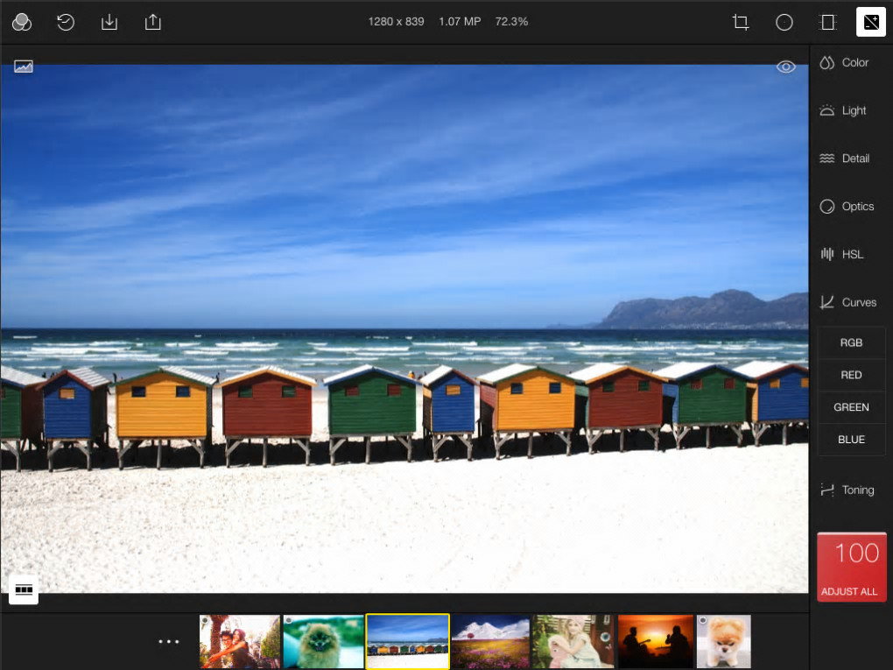Expand the Color adjustments section

(x=845, y=63)
